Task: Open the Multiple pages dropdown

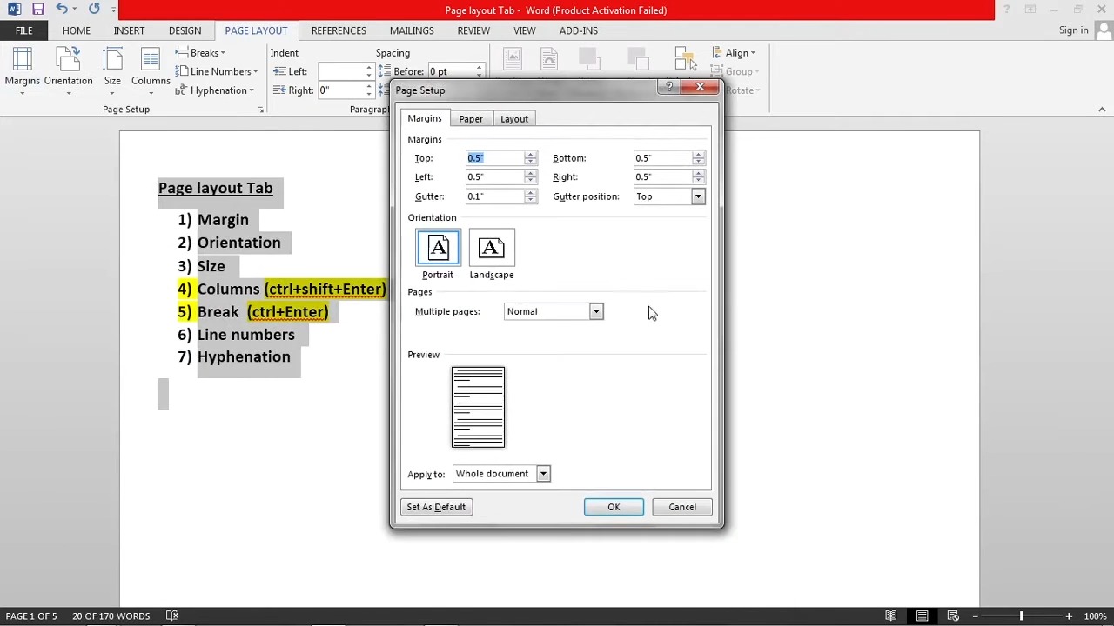Action: click(x=596, y=311)
